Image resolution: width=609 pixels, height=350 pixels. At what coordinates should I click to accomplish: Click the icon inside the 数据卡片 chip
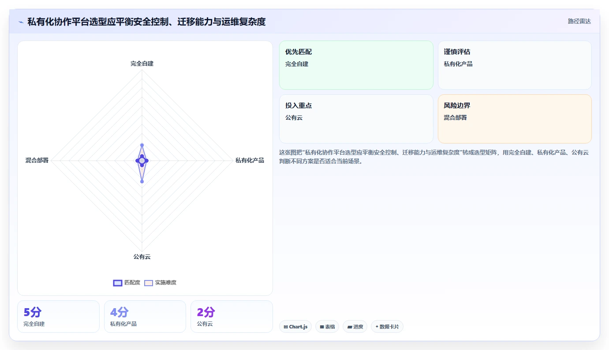[377, 327]
